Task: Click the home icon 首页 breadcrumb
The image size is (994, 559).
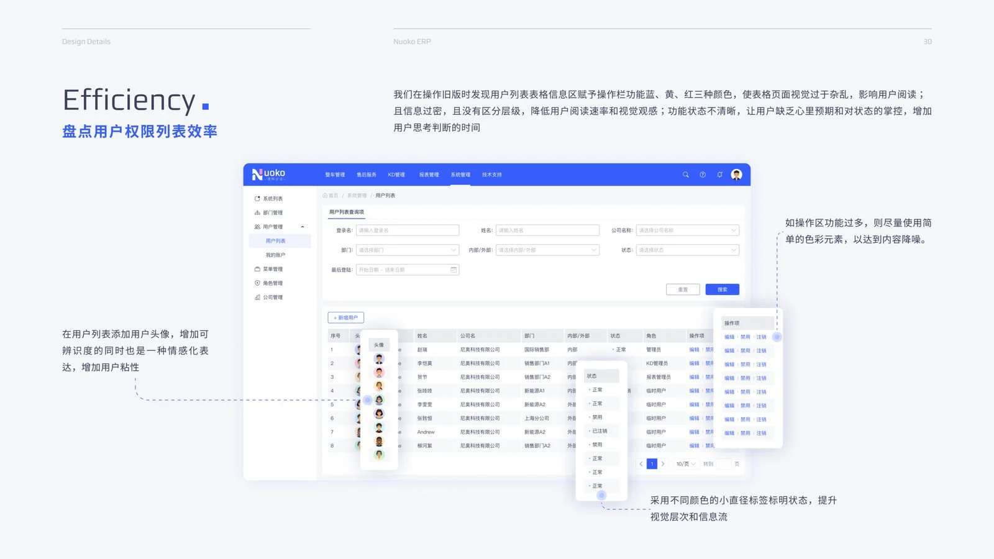Action: pos(331,196)
